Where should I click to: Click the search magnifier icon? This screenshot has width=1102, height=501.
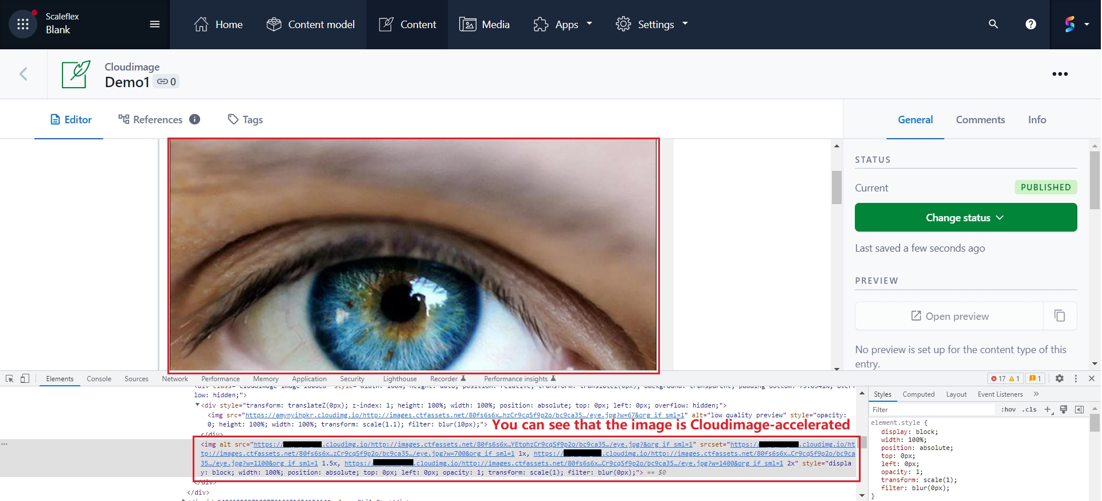[993, 24]
